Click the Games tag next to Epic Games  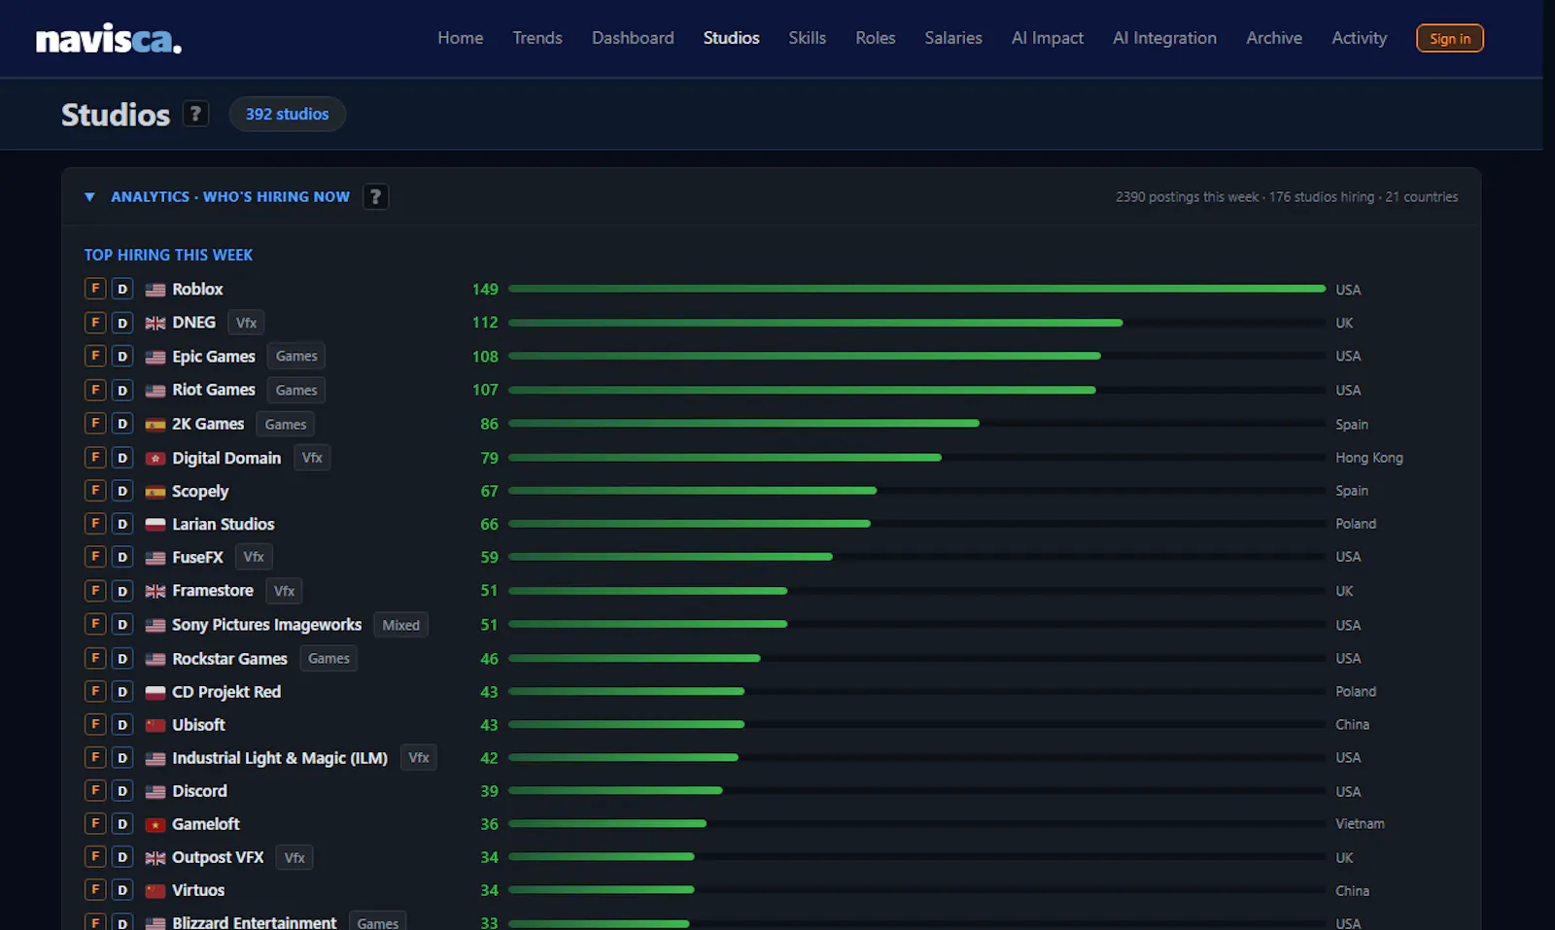pyautogui.click(x=296, y=357)
